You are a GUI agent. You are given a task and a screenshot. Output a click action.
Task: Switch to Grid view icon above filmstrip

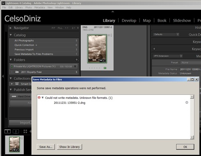pos(25,131)
